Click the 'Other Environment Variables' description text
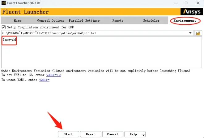204x138 pixels. (96, 71)
